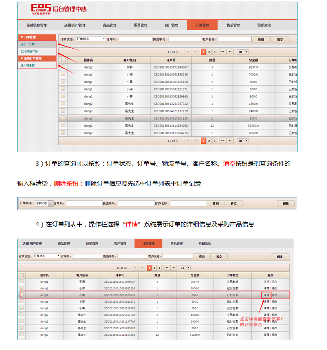Collapse the 采购订单管理 sidebar section
327x350 pixels.
click(37, 58)
